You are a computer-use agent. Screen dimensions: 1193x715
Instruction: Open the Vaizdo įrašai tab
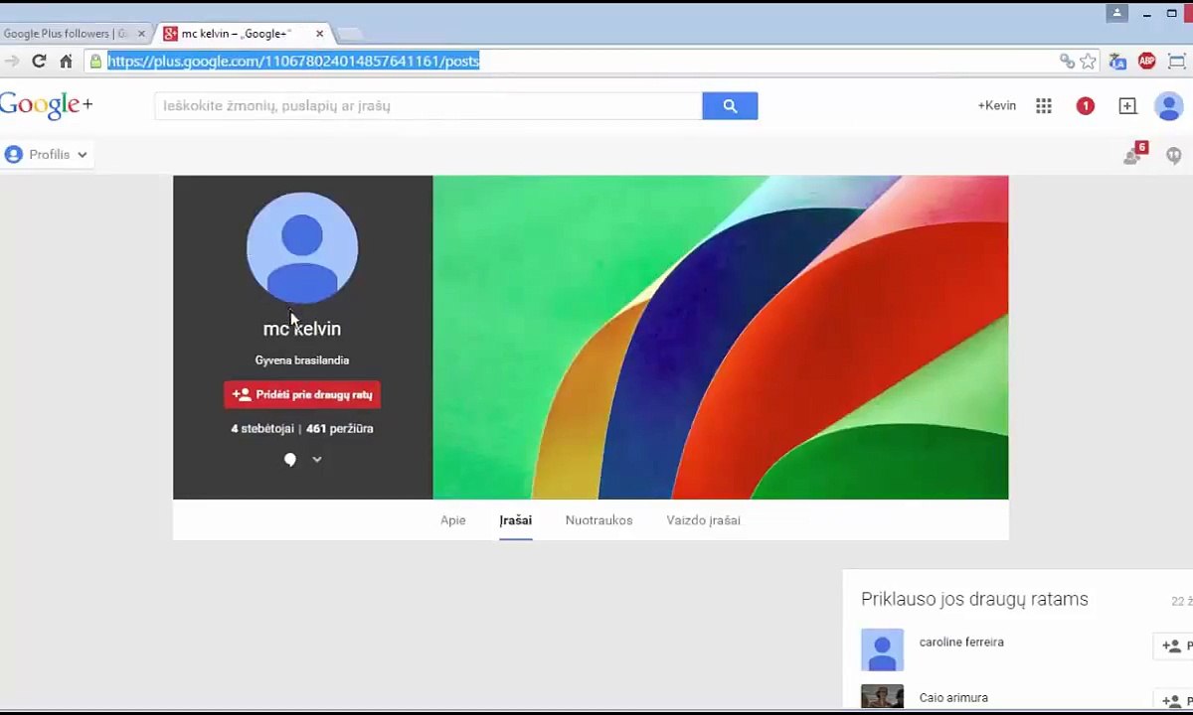pyautogui.click(x=703, y=520)
